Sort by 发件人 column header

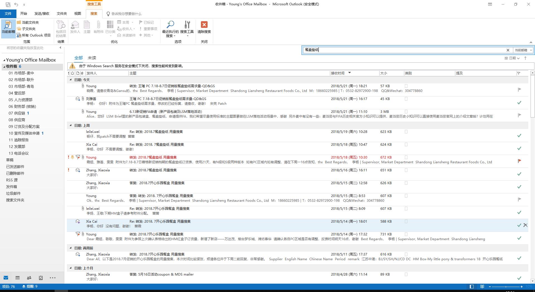[x=107, y=73]
